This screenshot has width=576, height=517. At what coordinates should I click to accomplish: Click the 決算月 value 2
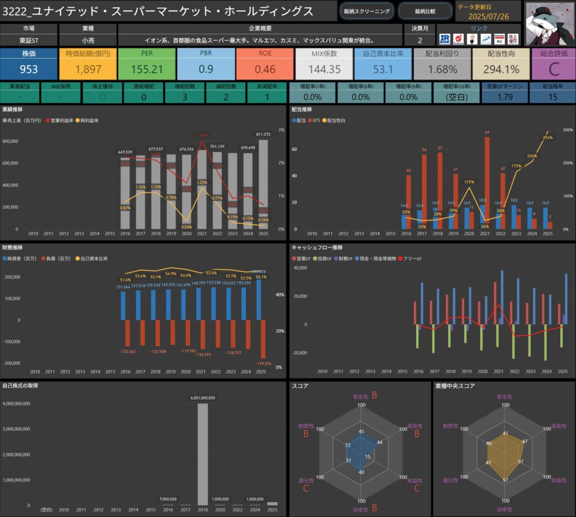tap(420, 41)
